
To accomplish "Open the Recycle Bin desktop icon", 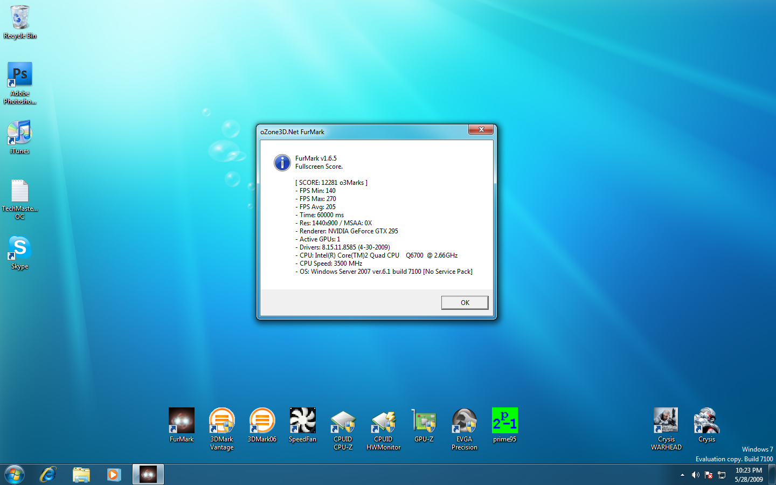I will 20,22.
